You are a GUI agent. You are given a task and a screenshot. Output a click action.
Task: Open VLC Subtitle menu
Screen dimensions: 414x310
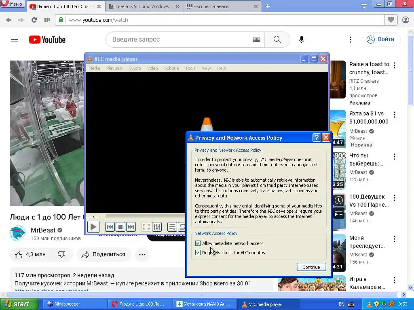click(171, 68)
